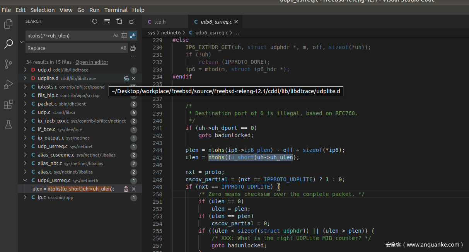Collapse all search results
This screenshot has height=252, width=469.
(132, 22)
